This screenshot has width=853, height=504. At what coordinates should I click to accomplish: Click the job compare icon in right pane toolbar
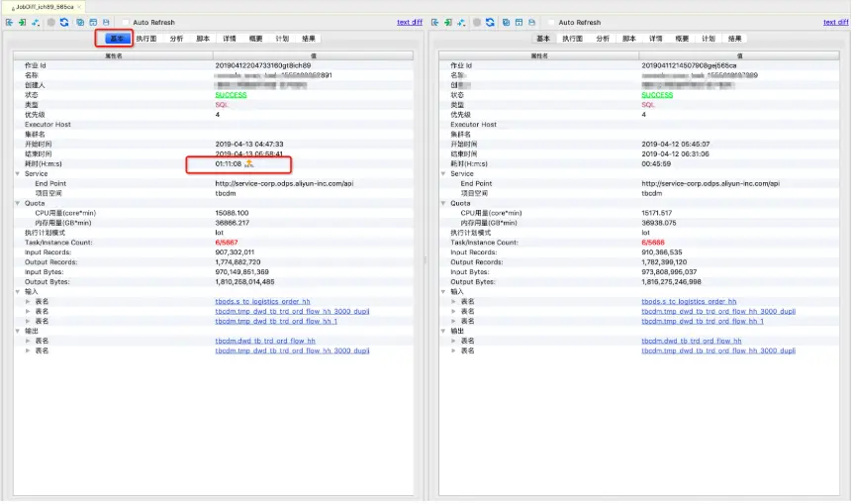[x=461, y=23]
